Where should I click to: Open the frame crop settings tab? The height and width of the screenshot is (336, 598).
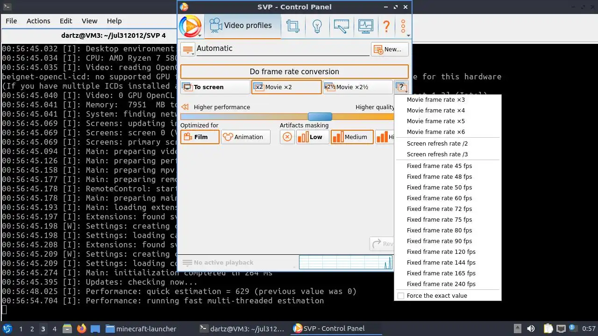[293, 26]
